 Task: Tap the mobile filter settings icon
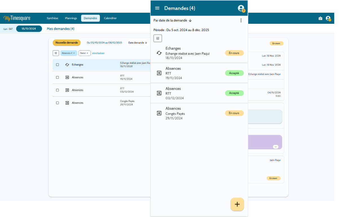tap(158, 38)
